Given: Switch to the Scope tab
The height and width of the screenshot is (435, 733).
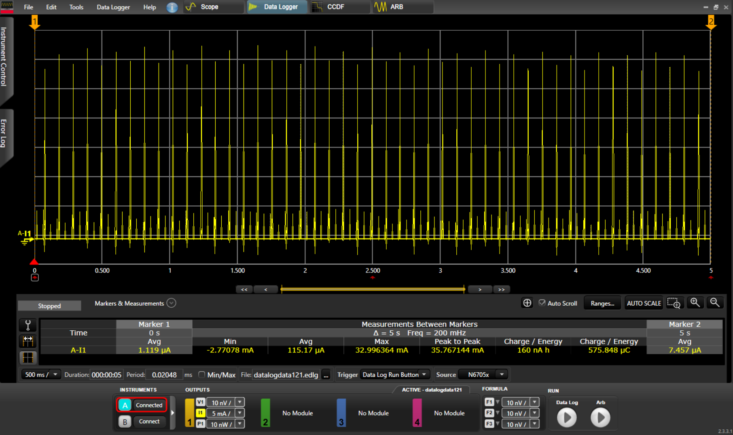Looking at the screenshot, I should (214, 7).
